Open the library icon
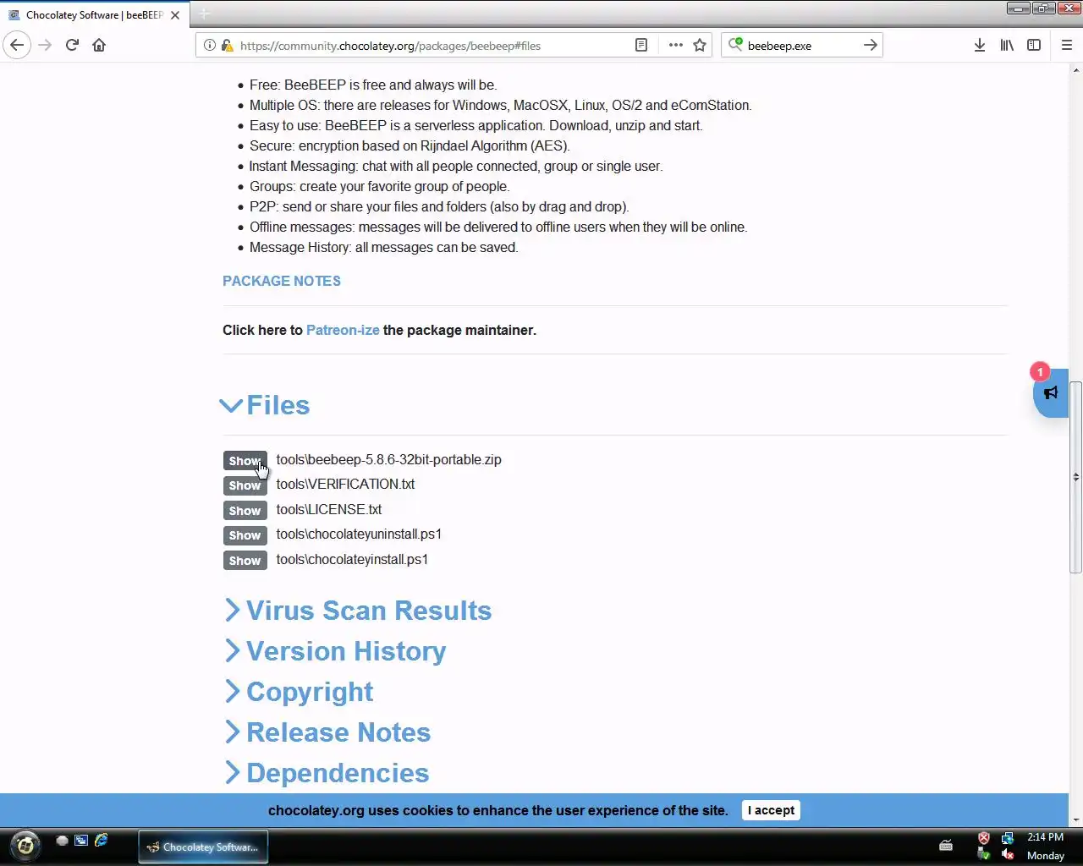1083x866 pixels. click(1007, 45)
